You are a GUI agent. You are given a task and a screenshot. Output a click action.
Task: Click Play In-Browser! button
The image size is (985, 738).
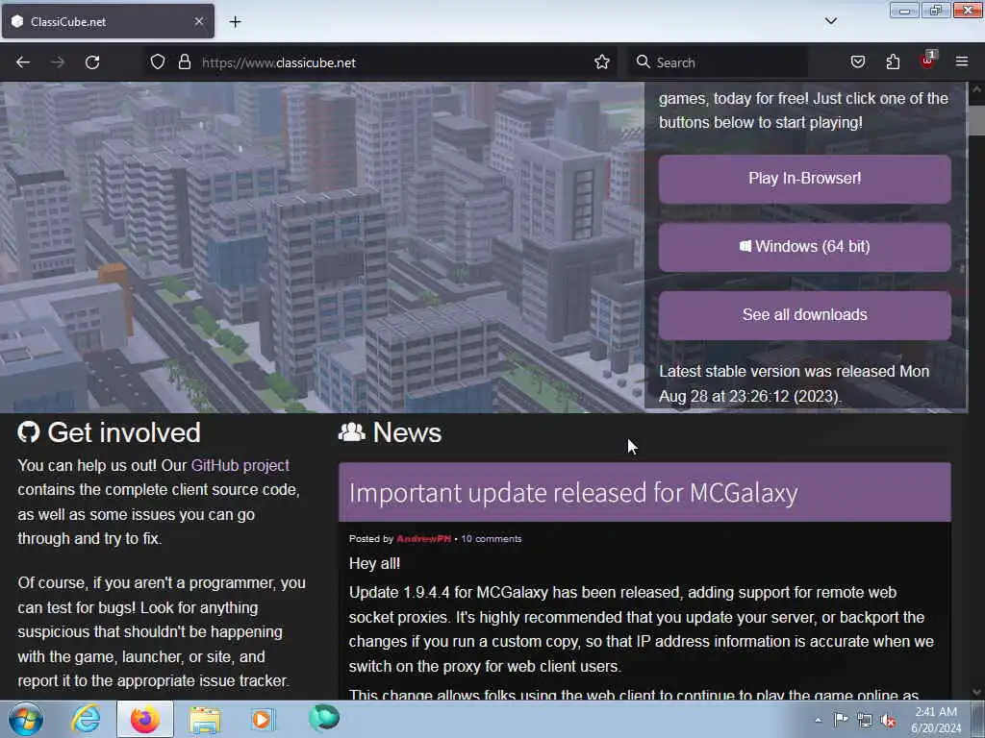[x=804, y=179]
